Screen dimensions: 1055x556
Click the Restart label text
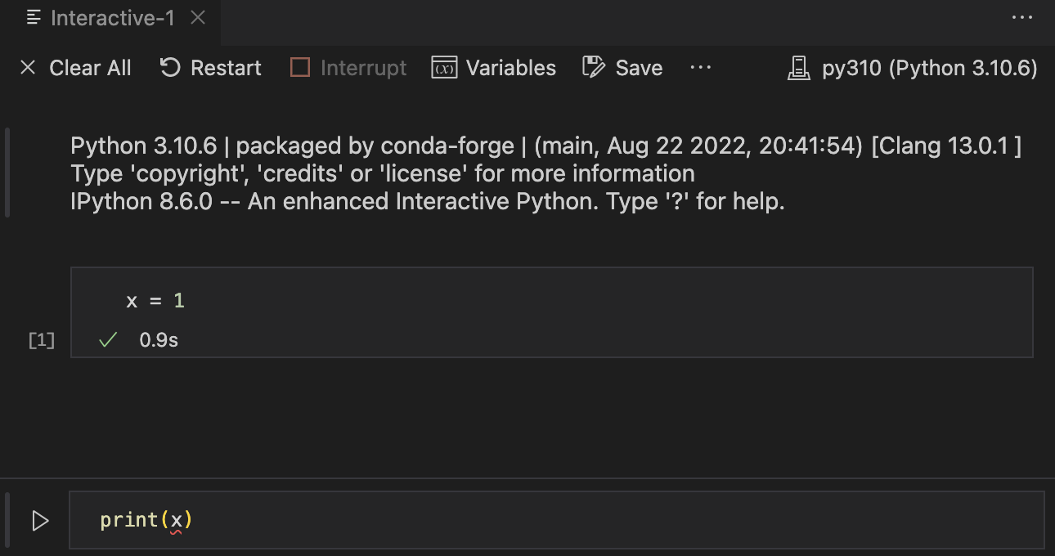[x=226, y=68]
